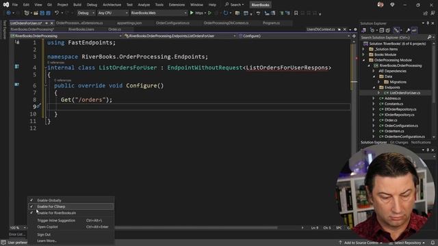Click Collapse All icon in Solution Explorer
Viewport: 438px width, 246px height.
click(x=382, y=30)
